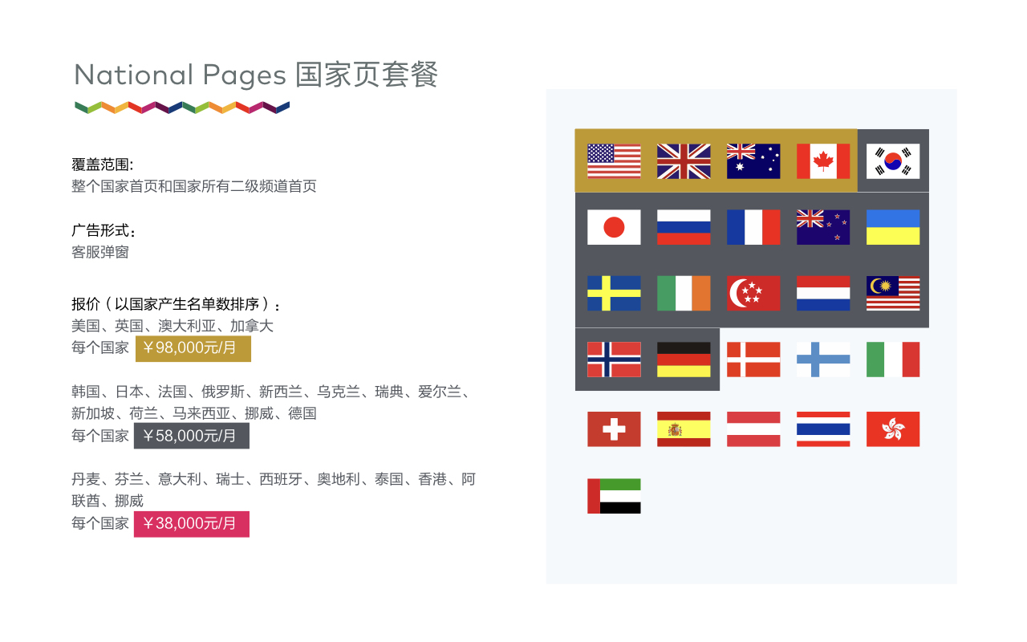Click the 报价（以国家产生名单数排序）heading

177,304
